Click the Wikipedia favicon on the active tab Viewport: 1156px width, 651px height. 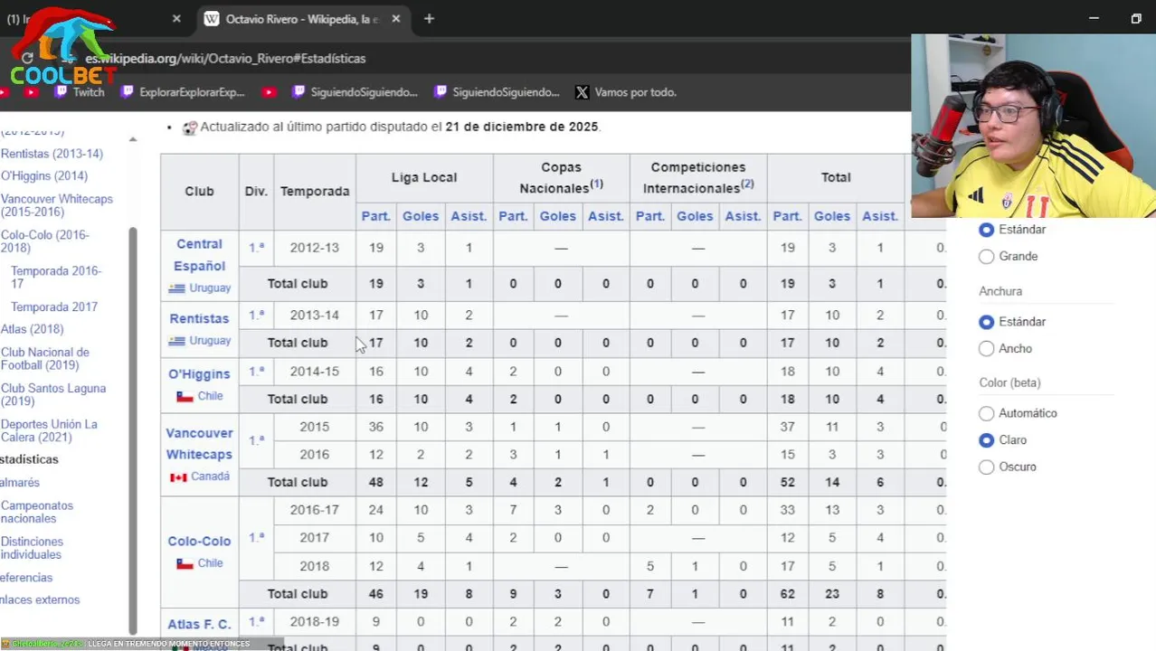(212, 19)
